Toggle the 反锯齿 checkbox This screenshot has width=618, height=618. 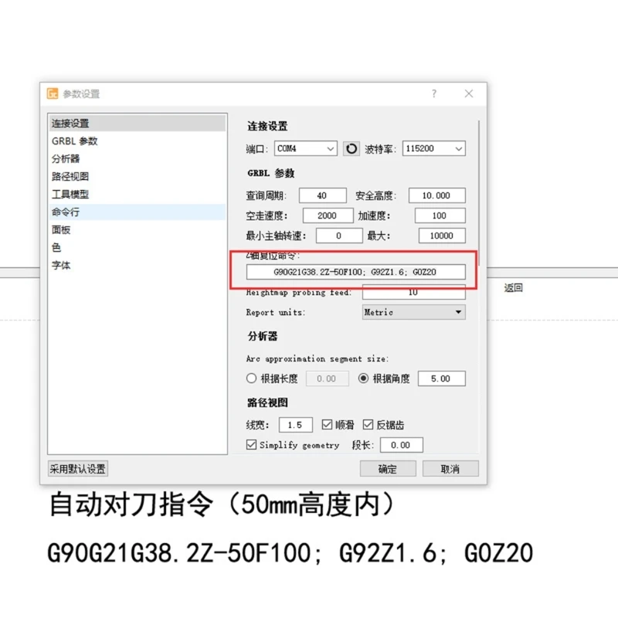point(368,424)
